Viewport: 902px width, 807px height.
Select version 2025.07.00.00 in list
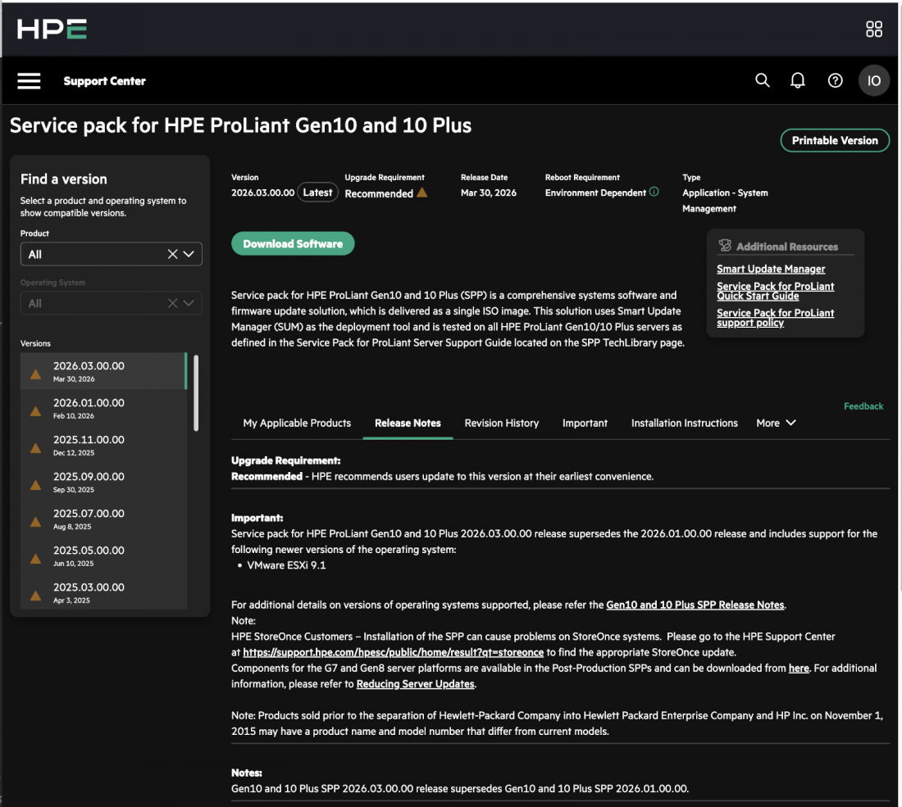[x=103, y=519]
